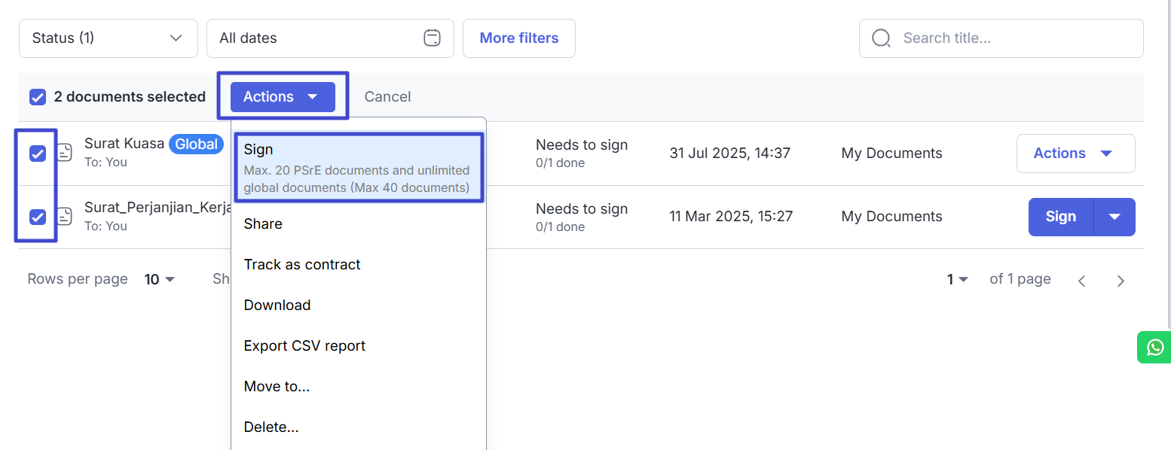
Task: Uncheck the Surat_Perjanjian_Kerja document checkbox
Action: [38, 217]
